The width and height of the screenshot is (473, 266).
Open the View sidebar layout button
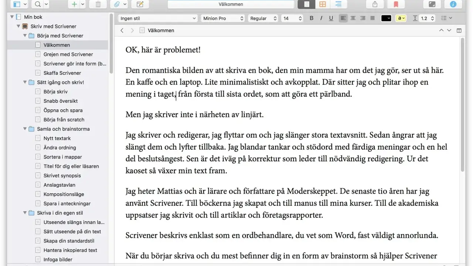coord(17,4)
